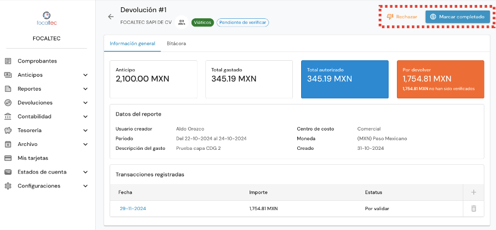This screenshot has height=230, width=496.
Task: Click the Transacciones registradas heading
Action: point(150,174)
